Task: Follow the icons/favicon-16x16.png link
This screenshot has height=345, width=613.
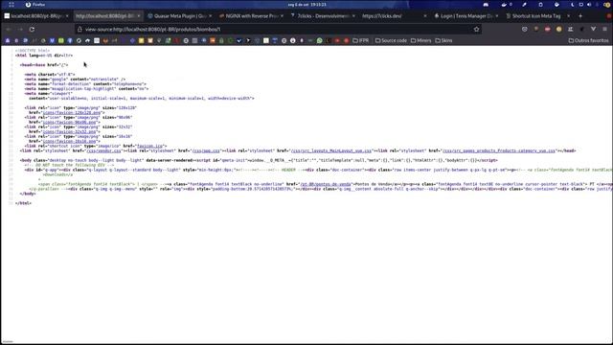Action: tap(69, 141)
